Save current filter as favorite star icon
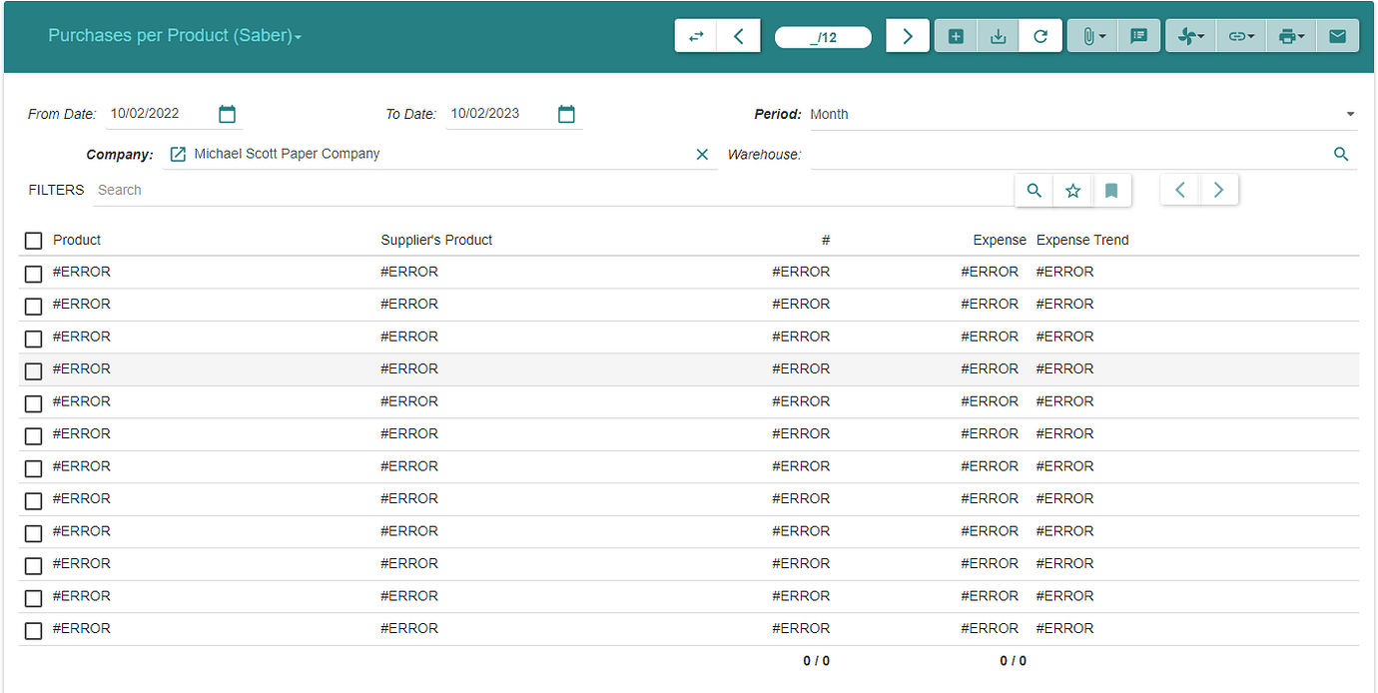 point(1072,190)
